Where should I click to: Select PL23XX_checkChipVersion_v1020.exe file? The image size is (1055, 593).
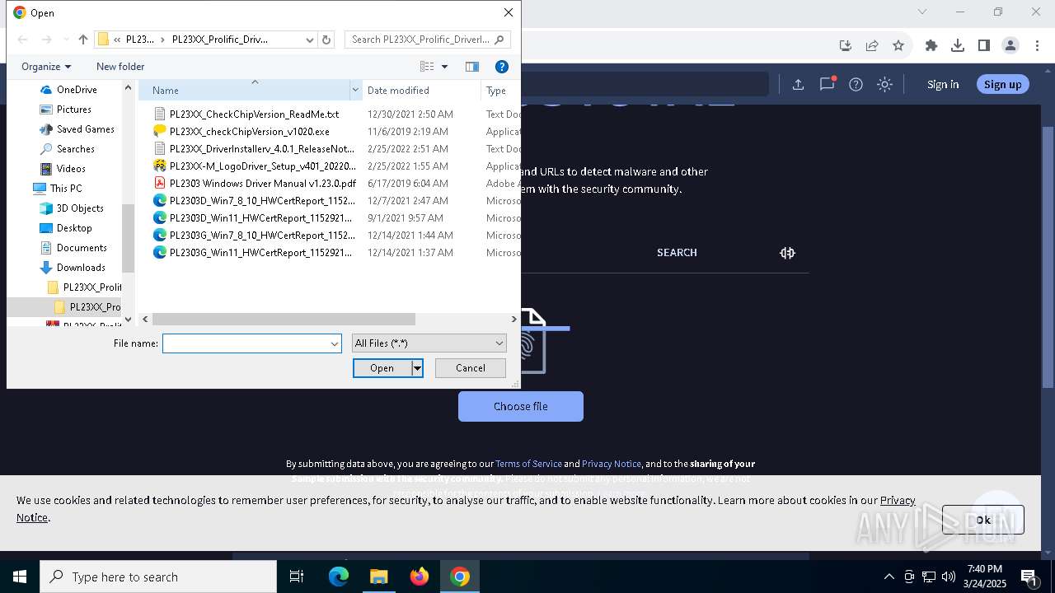tap(249, 132)
